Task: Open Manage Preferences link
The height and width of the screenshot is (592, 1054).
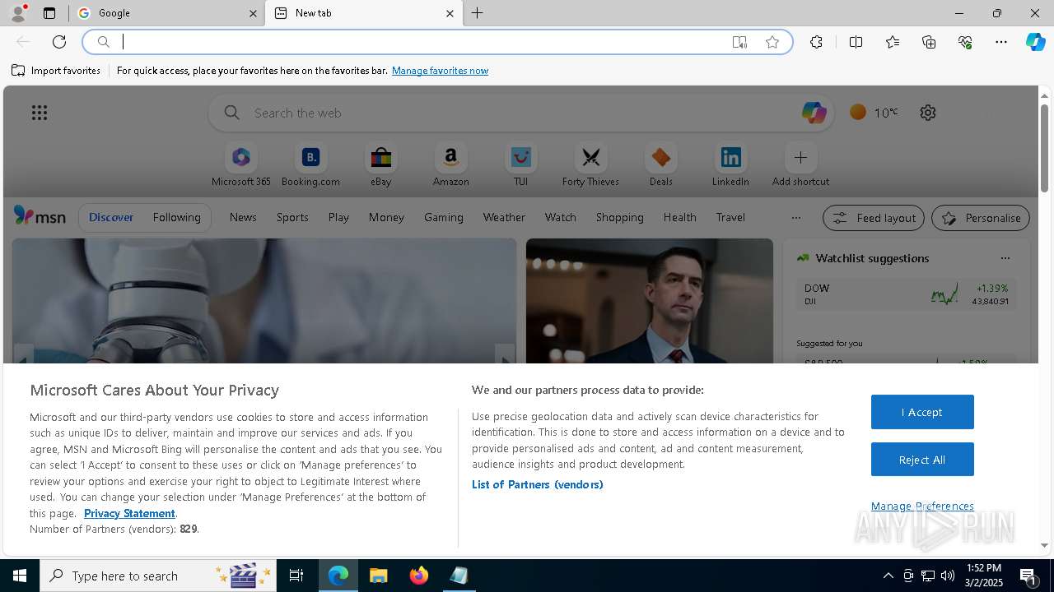Action: click(x=922, y=506)
